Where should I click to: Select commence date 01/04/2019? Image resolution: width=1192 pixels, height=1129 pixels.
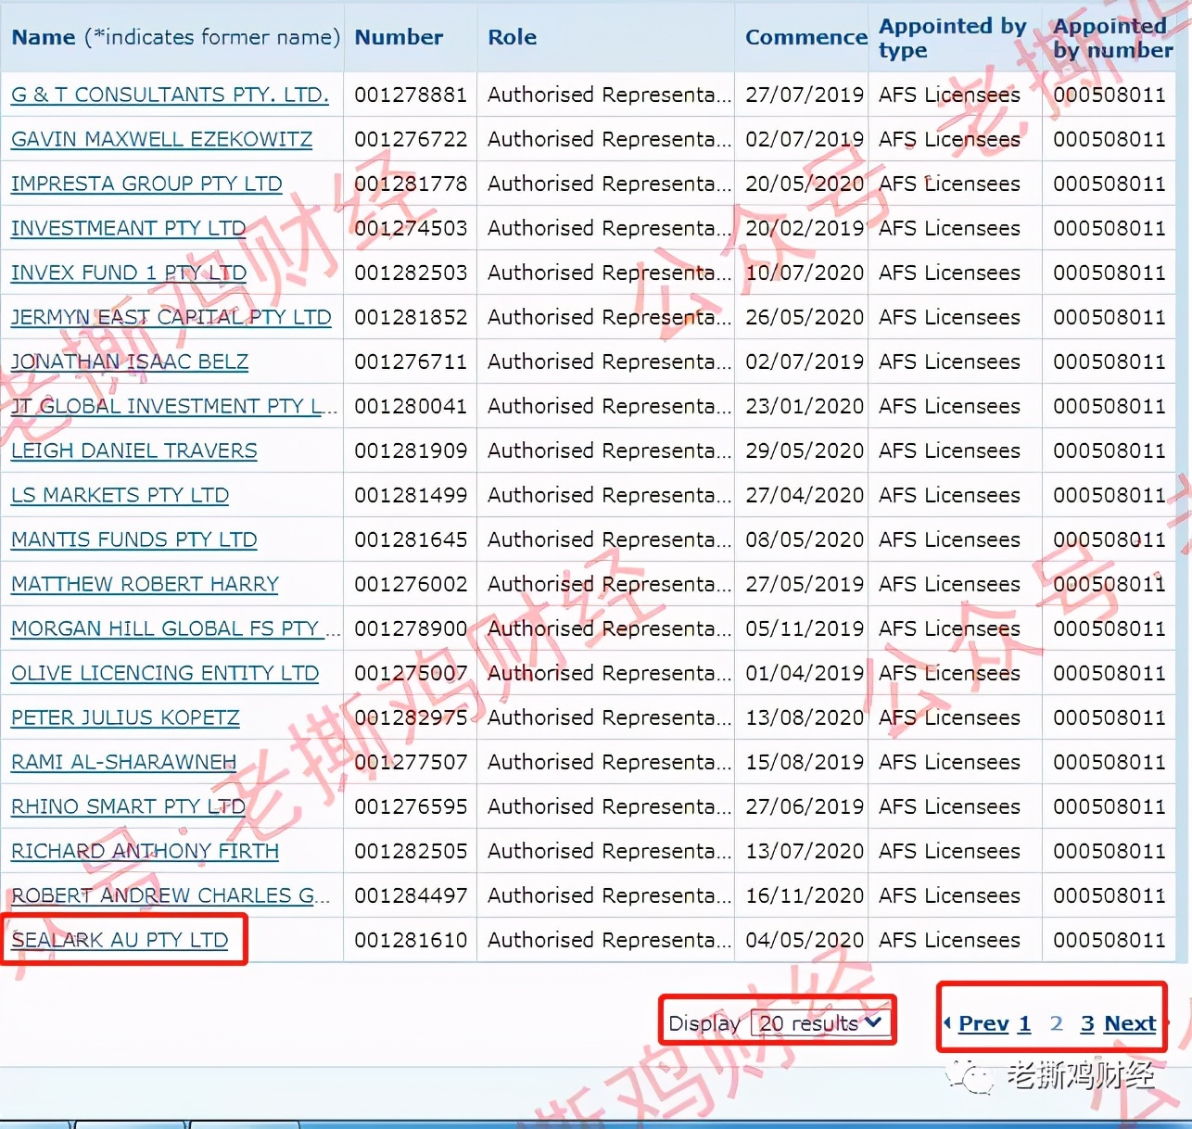pyautogui.click(x=805, y=673)
